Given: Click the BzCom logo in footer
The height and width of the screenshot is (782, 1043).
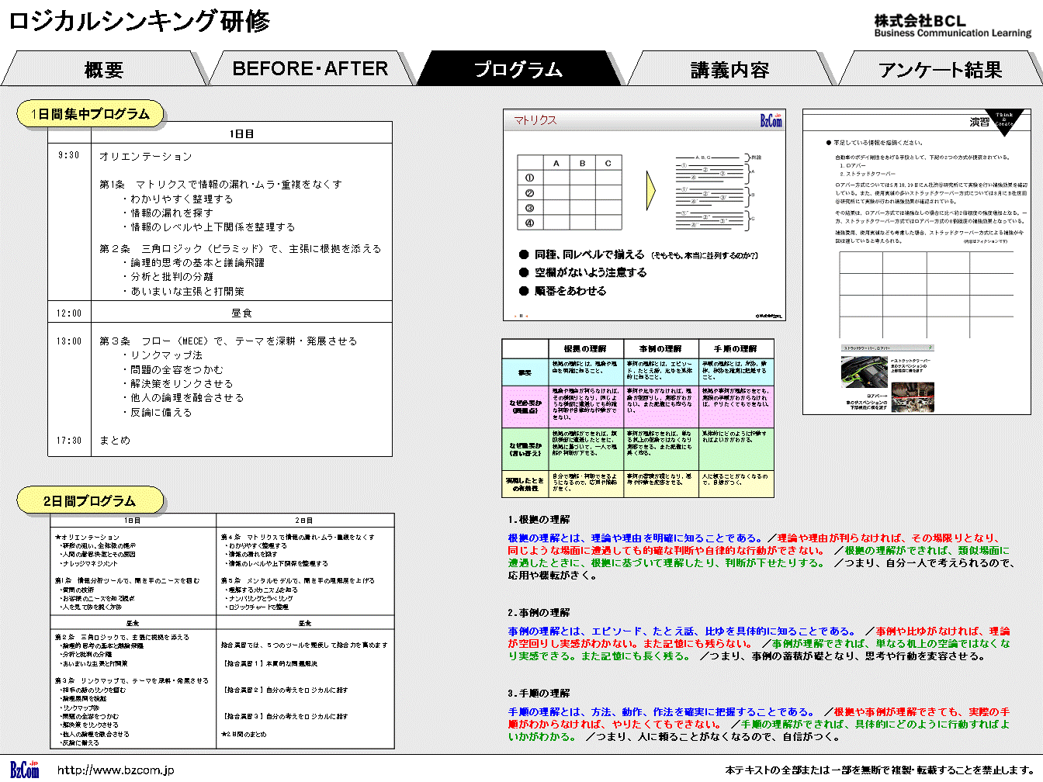Looking at the screenshot, I should (x=24, y=769).
